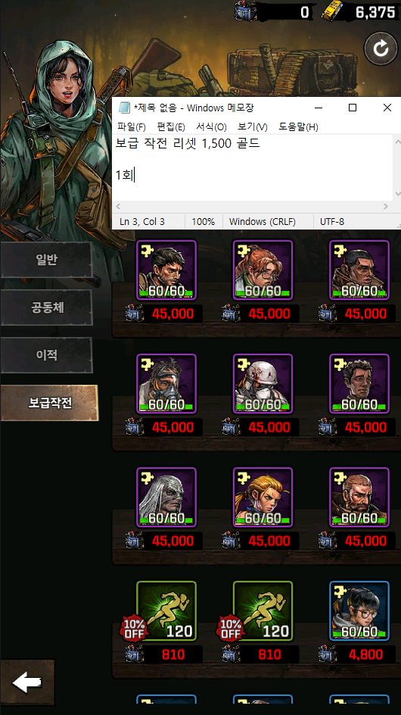Click the 4,800 price button
401x715 pixels.
359,655
